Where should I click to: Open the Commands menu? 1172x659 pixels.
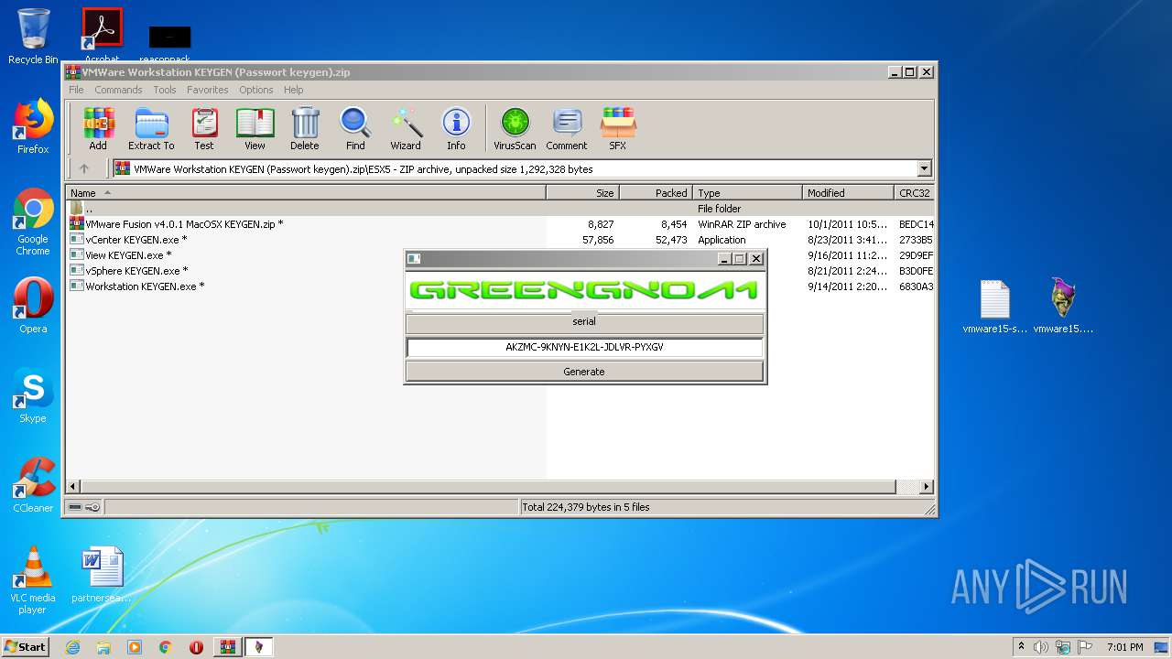118,90
